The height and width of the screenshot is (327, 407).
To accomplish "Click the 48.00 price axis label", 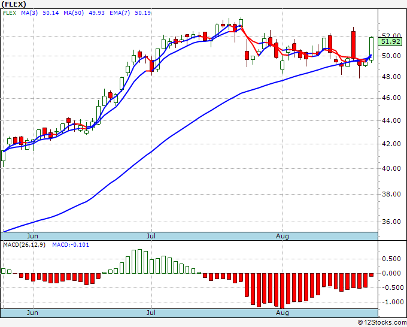I will (x=391, y=77).
